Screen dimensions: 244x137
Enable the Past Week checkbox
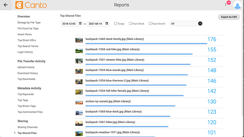pos(130,23)
